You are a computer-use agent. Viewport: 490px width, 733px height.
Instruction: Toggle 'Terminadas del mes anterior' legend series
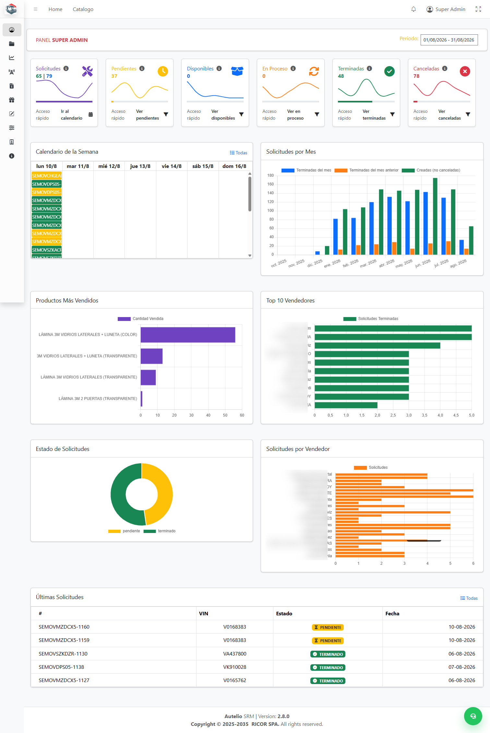coord(366,170)
